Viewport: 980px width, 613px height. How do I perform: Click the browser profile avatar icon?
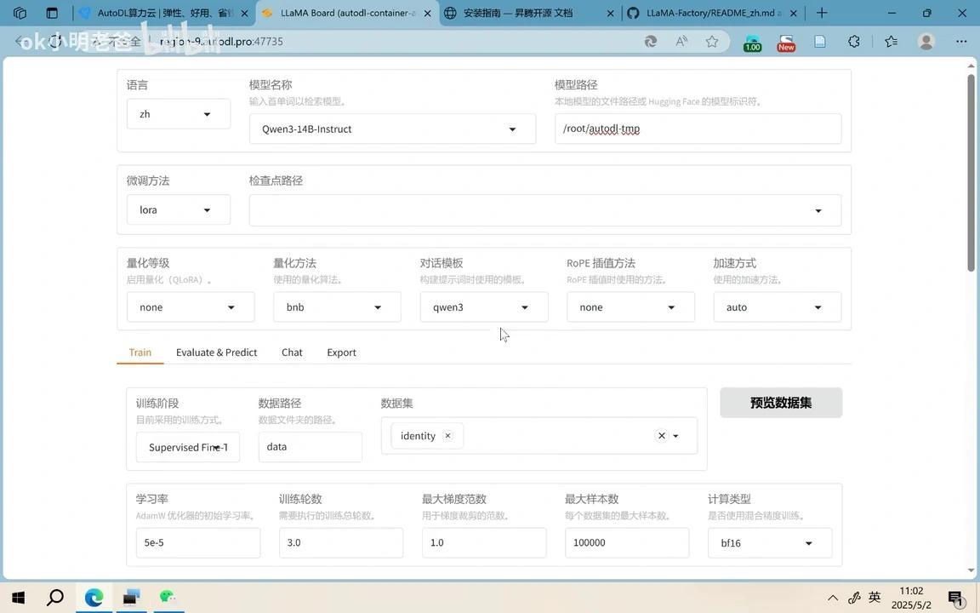pos(926,41)
